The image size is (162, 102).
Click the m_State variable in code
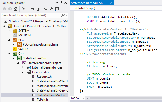point(104,87)
